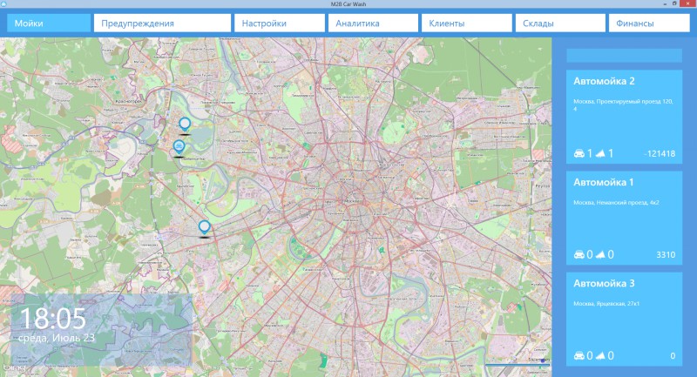This screenshot has height=377, width=697.
Task: Click the search field above car wash list
Action: tap(624, 56)
